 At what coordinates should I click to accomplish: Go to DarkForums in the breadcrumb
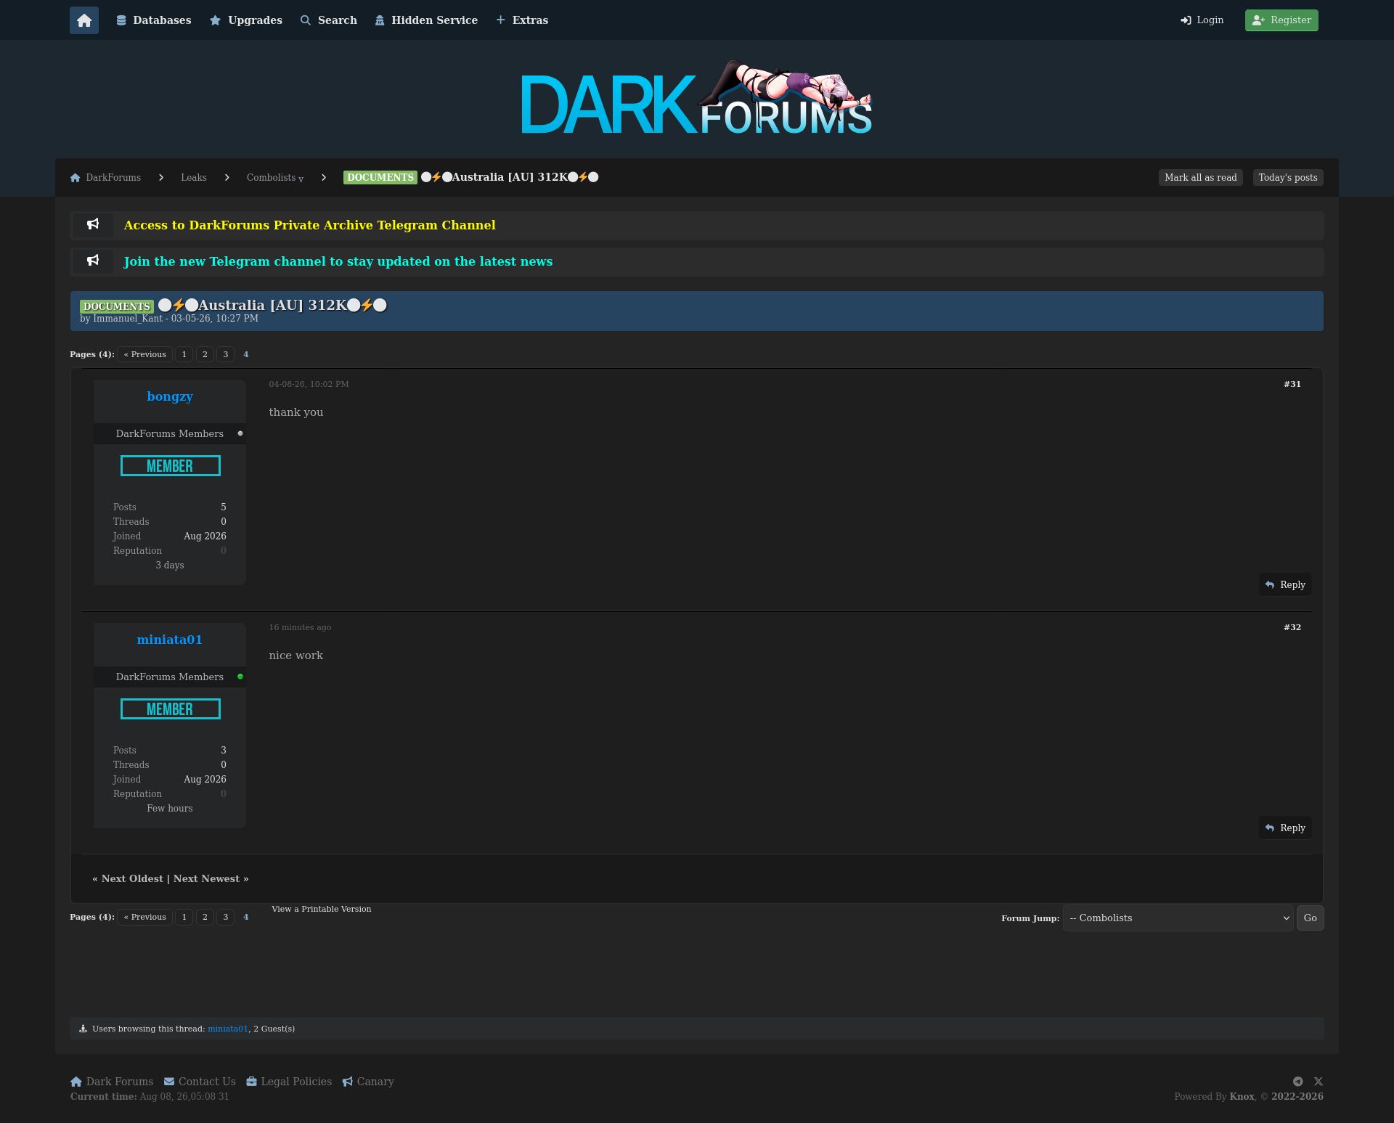click(113, 178)
